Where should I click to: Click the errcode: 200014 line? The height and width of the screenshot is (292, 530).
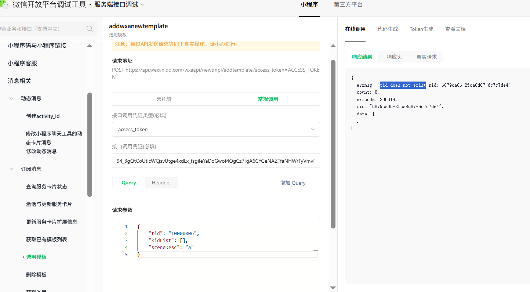[x=377, y=100]
